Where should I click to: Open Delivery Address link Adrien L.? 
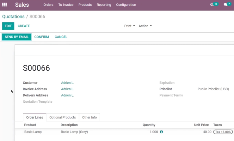click(x=67, y=95)
